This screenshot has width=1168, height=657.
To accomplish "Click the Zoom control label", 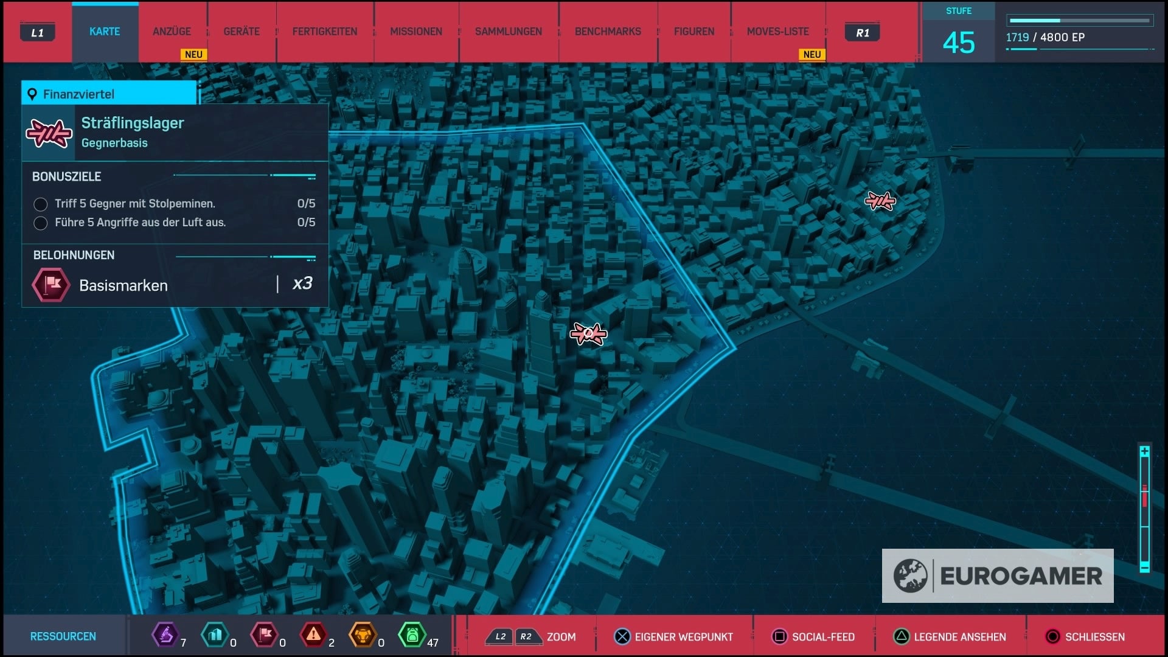I will point(561,637).
